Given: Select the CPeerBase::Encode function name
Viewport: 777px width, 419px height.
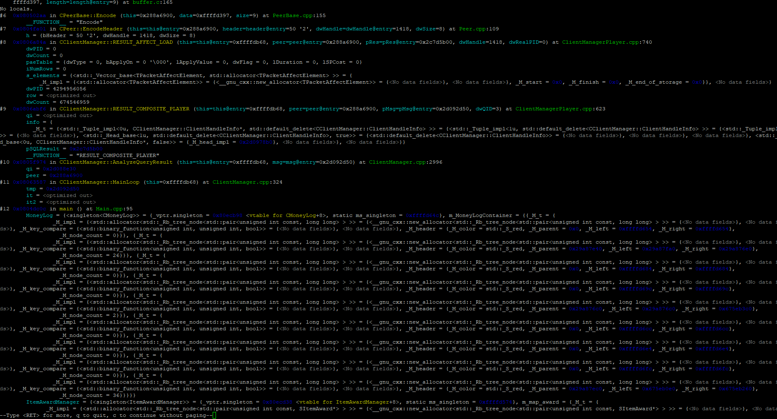Looking at the screenshot, I should click(87, 15).
